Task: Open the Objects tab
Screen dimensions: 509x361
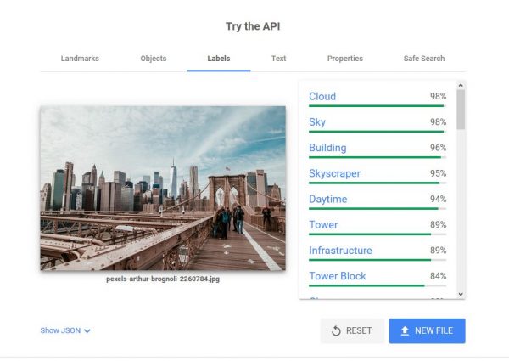Action: coord(154,59)
